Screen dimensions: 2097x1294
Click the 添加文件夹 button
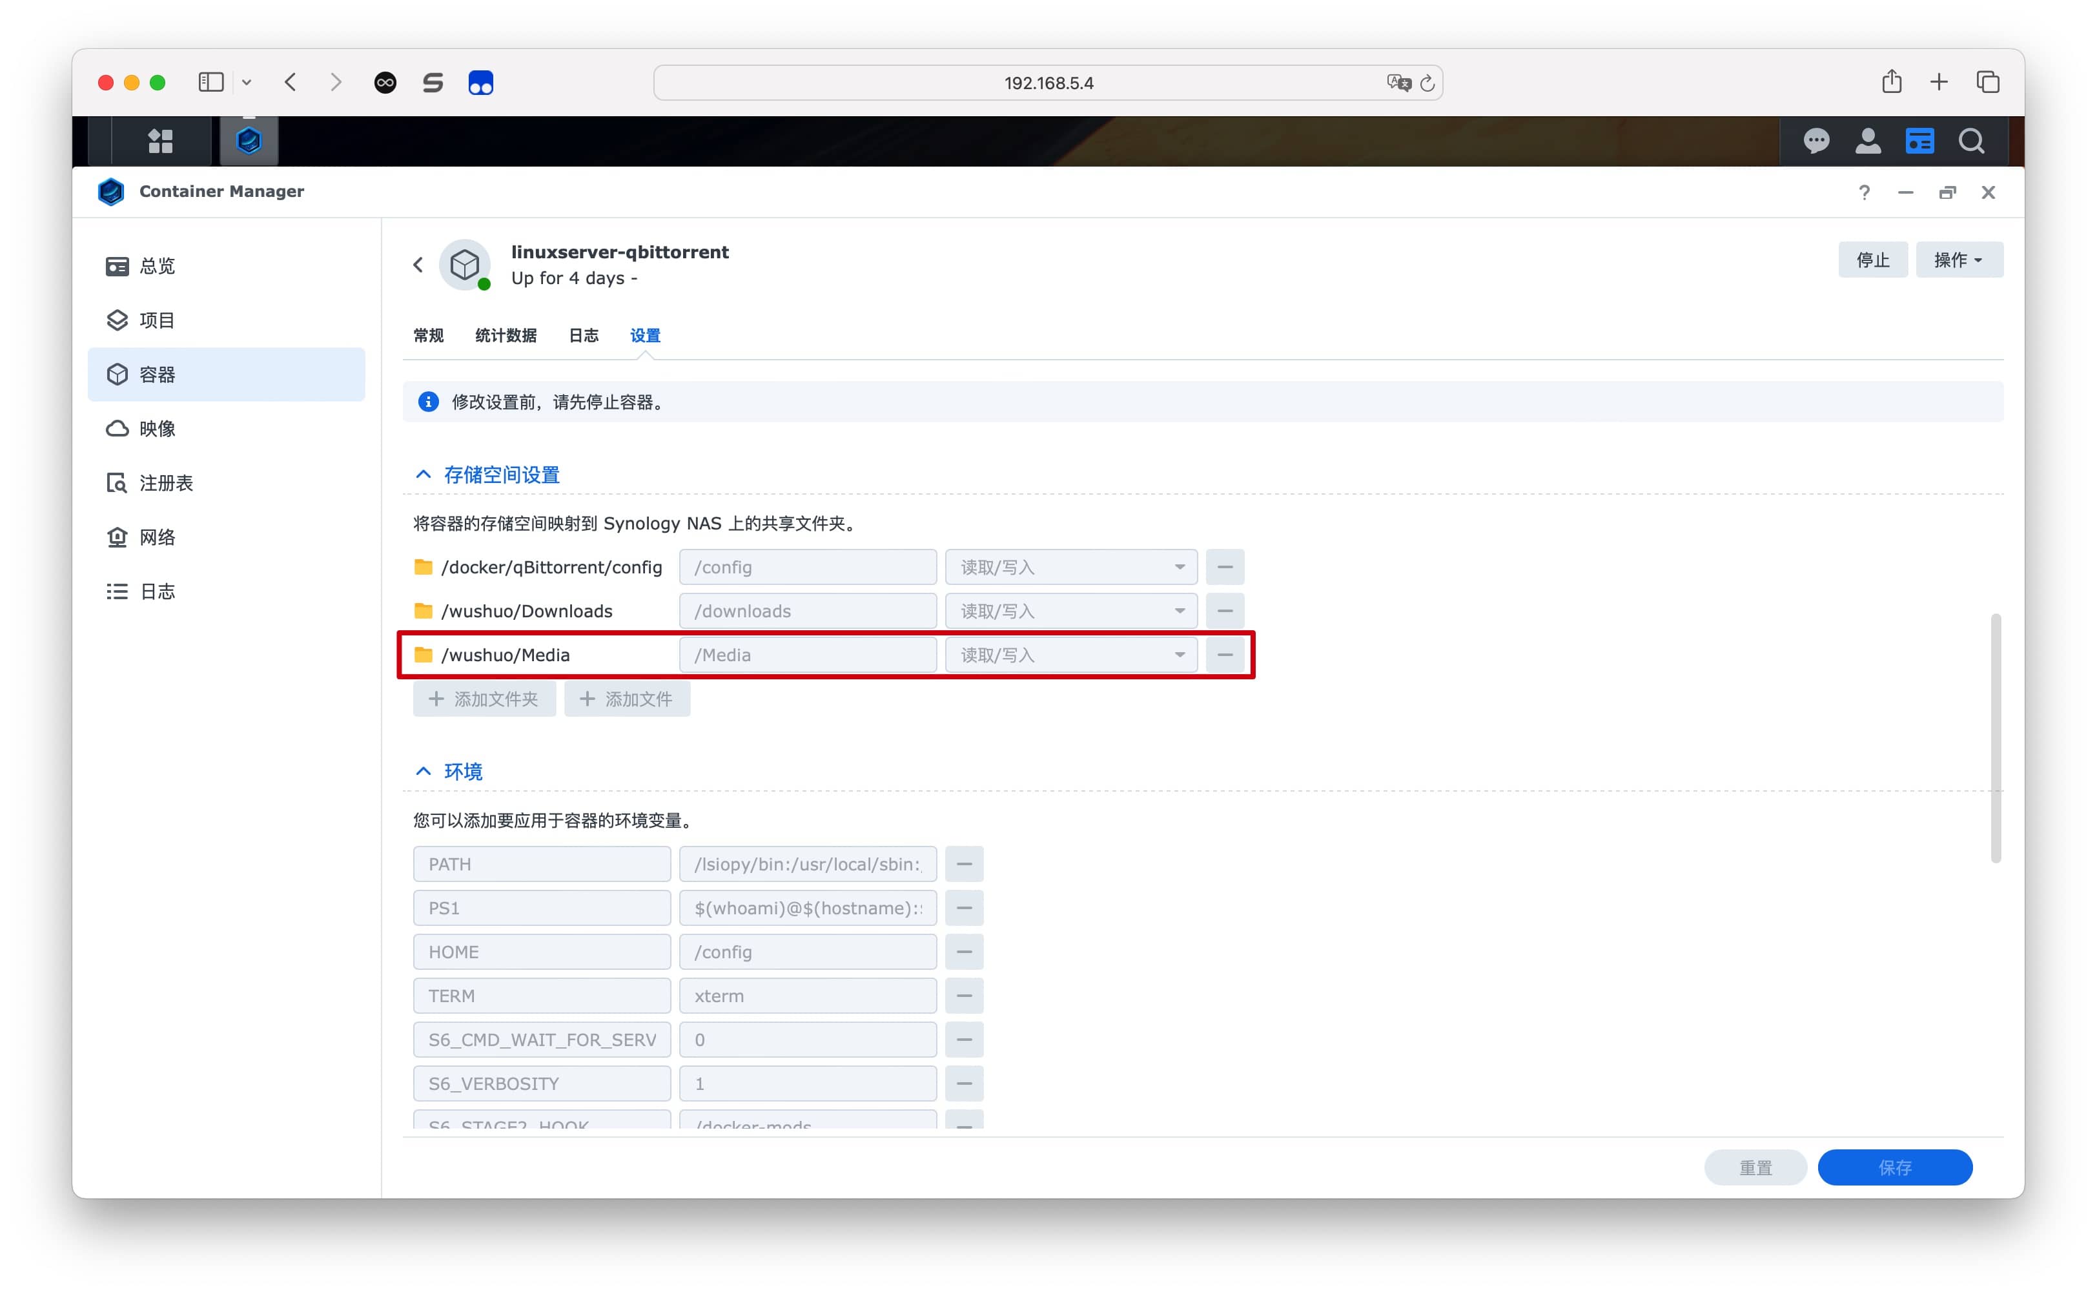click(x=484, y=699)
